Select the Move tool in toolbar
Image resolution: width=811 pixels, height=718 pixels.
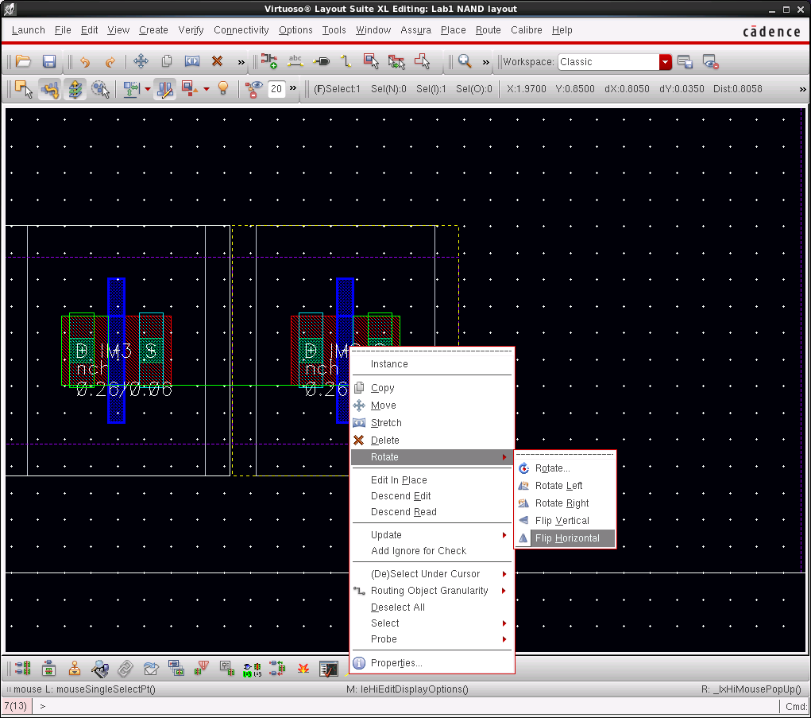[141, 61]
